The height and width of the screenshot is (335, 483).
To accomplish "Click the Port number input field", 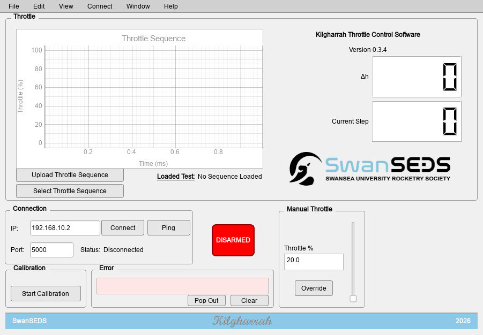I will pos(52,249).
